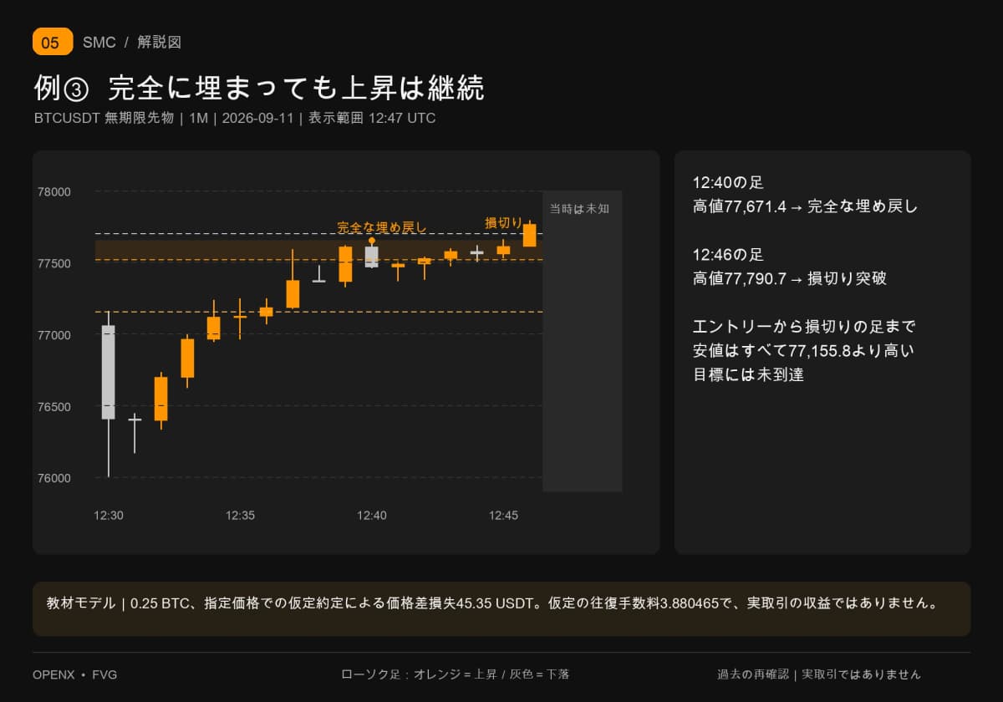Click the line エントリーから損切りの足まで
This screenshot has height=702, width=1003.
(804, 327)
